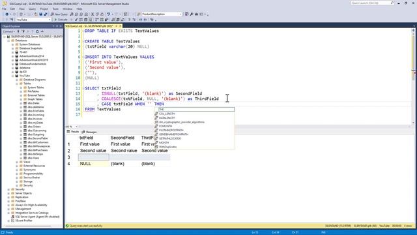Open the Tools menu
417x235 pixels.
tap(55, 8)
